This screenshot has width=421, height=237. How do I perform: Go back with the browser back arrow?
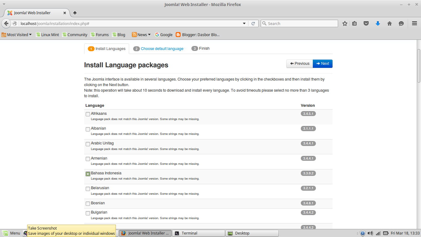[6, 23]
